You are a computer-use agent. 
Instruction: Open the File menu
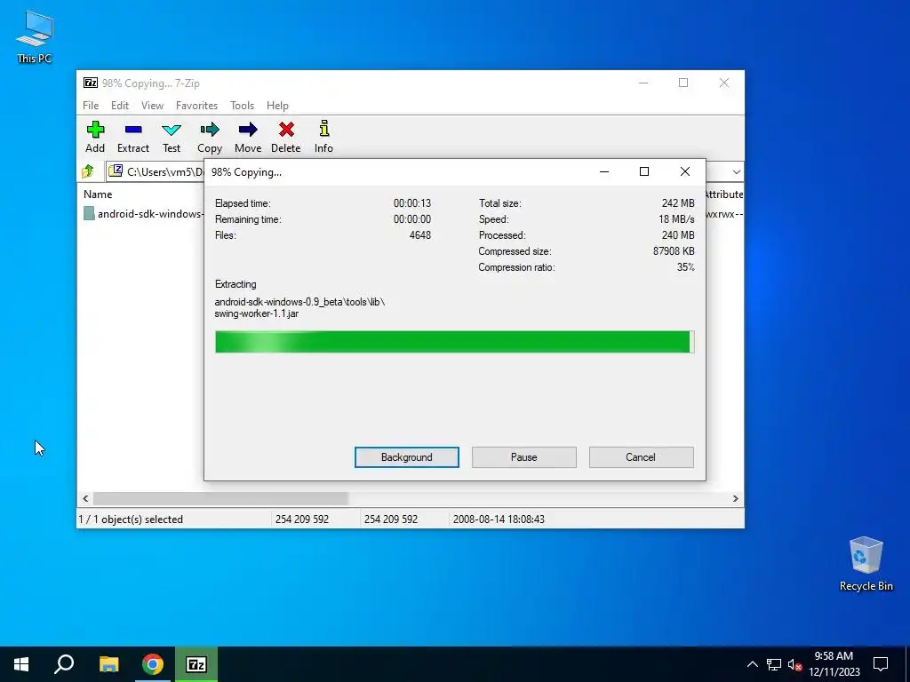(91, 106)
